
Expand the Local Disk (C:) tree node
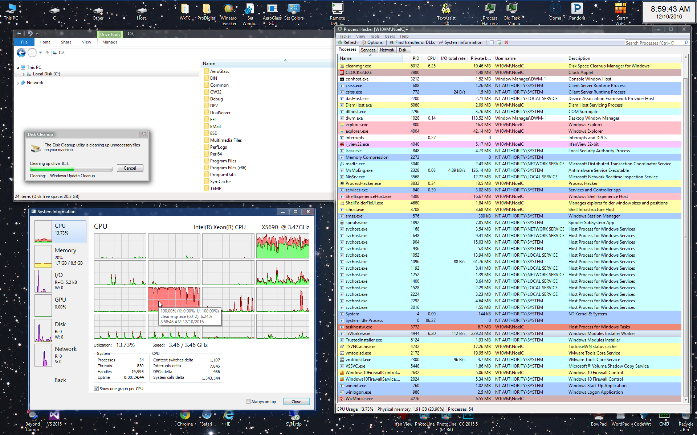pos(24,74)
